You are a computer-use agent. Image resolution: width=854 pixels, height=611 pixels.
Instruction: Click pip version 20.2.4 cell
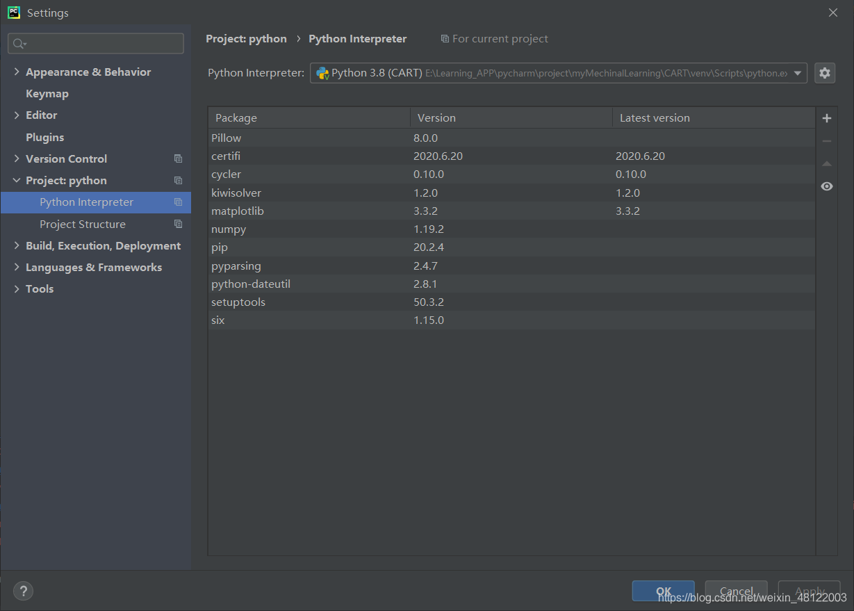coord(428,247)
